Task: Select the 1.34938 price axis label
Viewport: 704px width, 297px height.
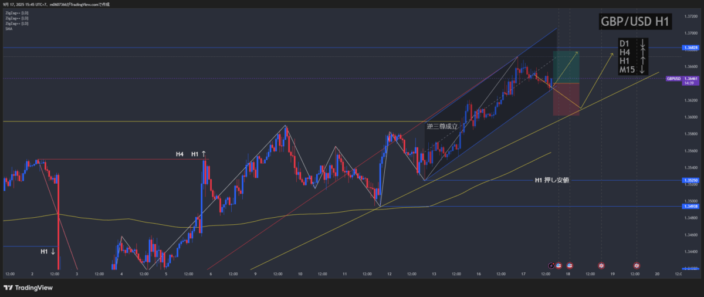Action: 689,206
